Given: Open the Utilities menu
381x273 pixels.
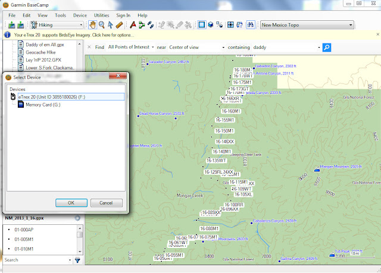Looking at the screenshot, I should (102, 15).
